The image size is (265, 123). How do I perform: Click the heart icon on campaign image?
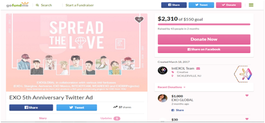[x=139, y=20]
